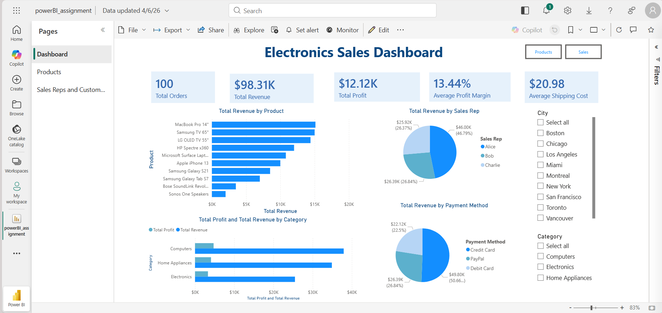Open Copilot from the left navigation

pos(16,58)
